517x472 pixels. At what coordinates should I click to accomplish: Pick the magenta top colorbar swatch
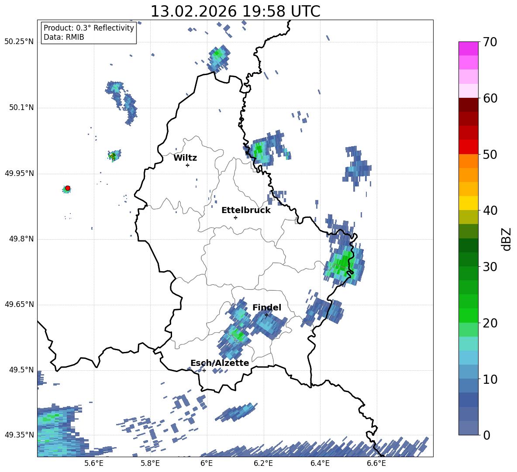point(469,48)
